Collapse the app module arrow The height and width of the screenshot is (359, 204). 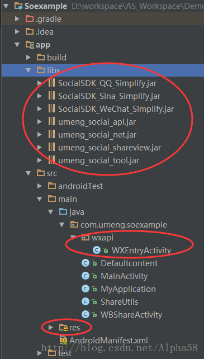17,45
